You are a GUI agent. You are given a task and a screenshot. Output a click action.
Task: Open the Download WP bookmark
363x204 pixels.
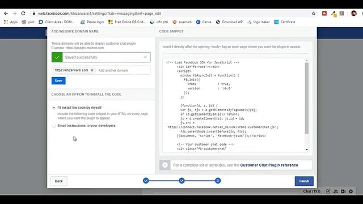pos(229,22)
